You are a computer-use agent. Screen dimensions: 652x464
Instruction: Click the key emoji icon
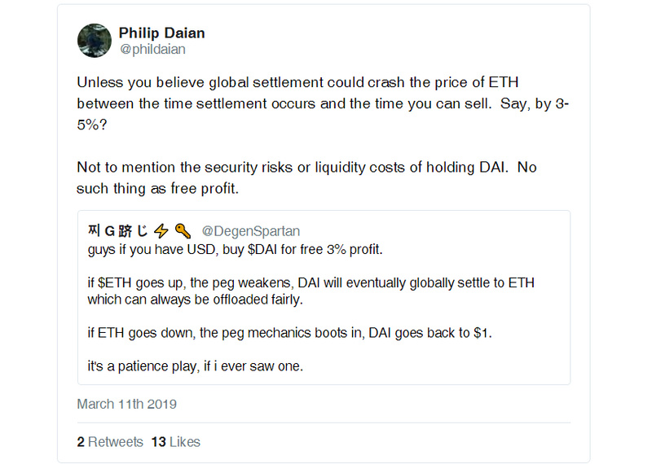183,230
